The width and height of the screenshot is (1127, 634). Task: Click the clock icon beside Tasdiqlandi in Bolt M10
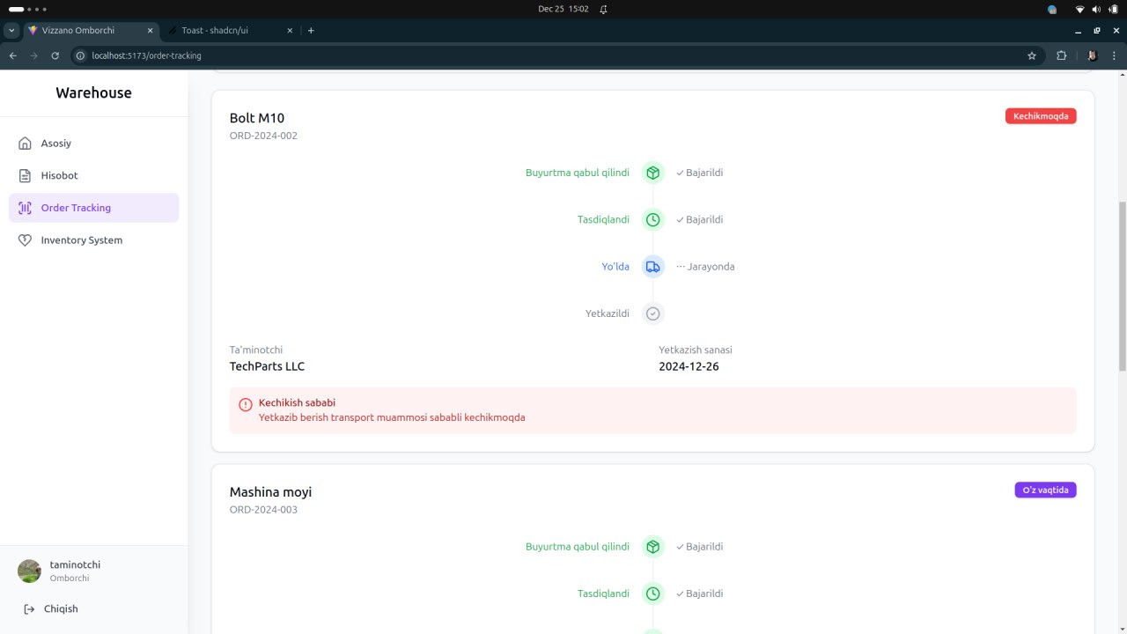(652, 219)
